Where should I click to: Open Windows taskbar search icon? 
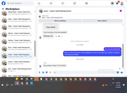[x=7, y=85]
